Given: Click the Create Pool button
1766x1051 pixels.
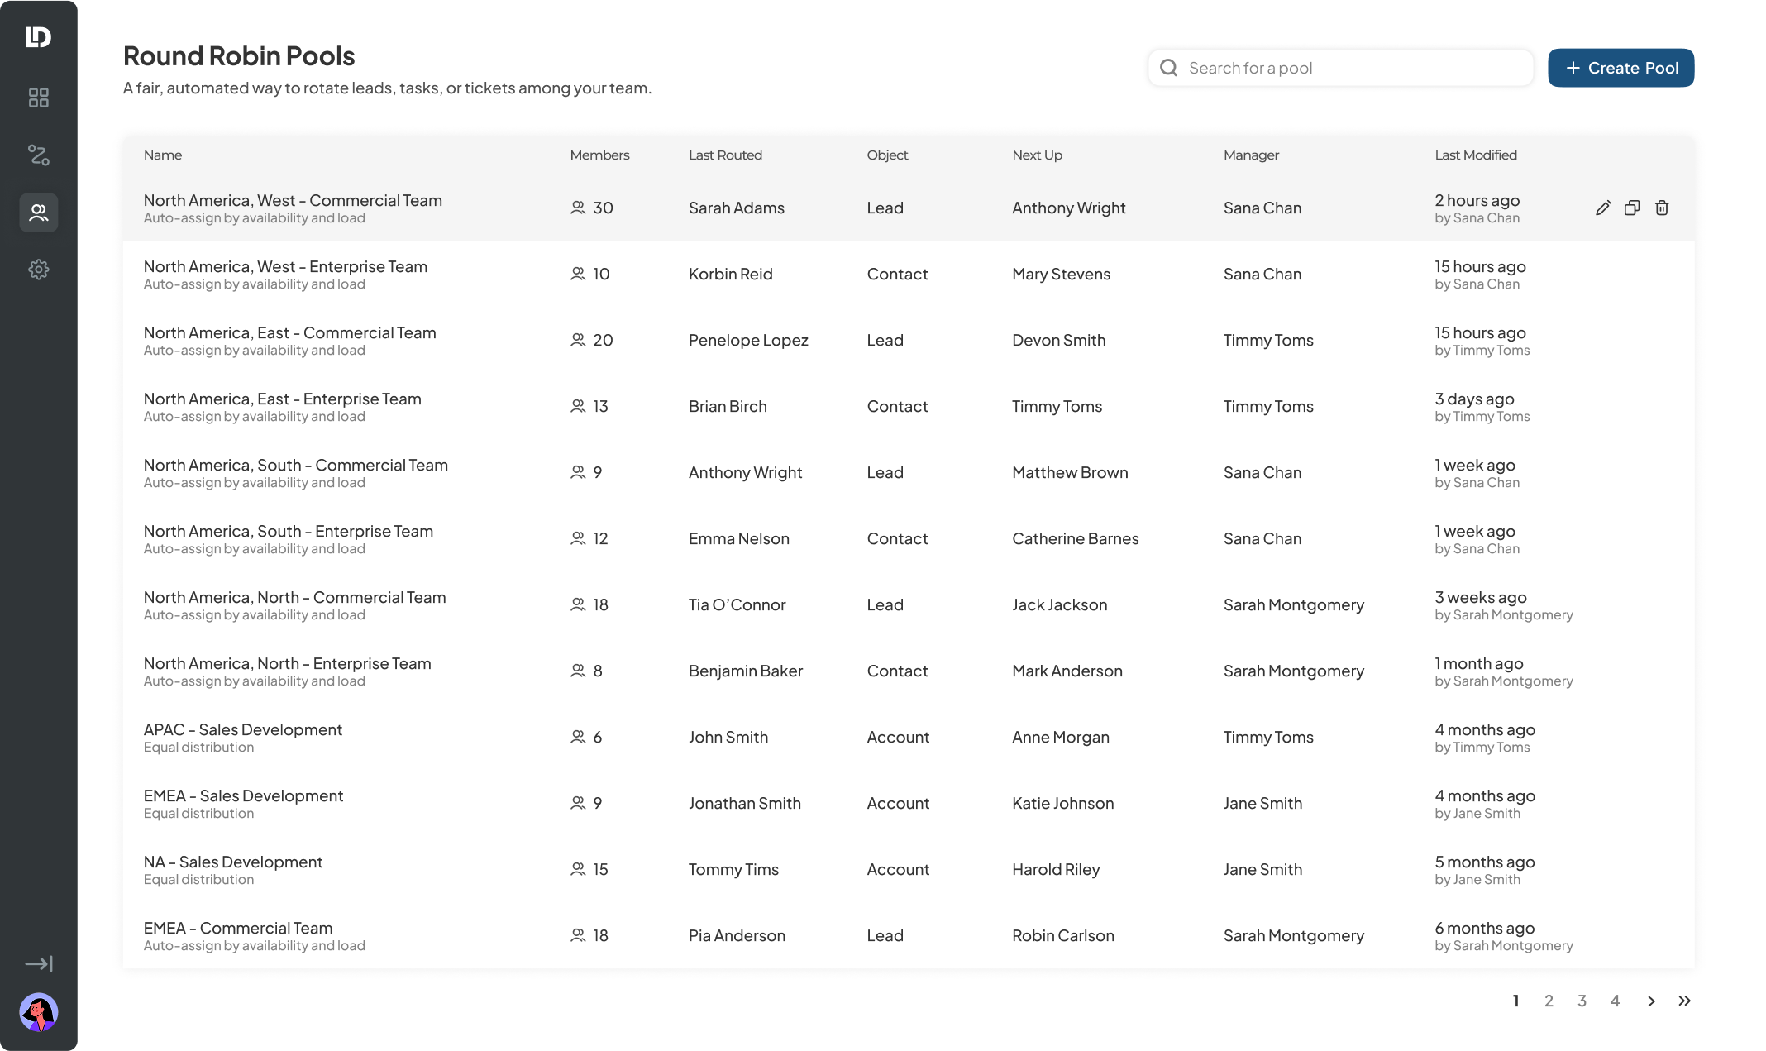Looking at the screenshot, I should pos(1620,68).
